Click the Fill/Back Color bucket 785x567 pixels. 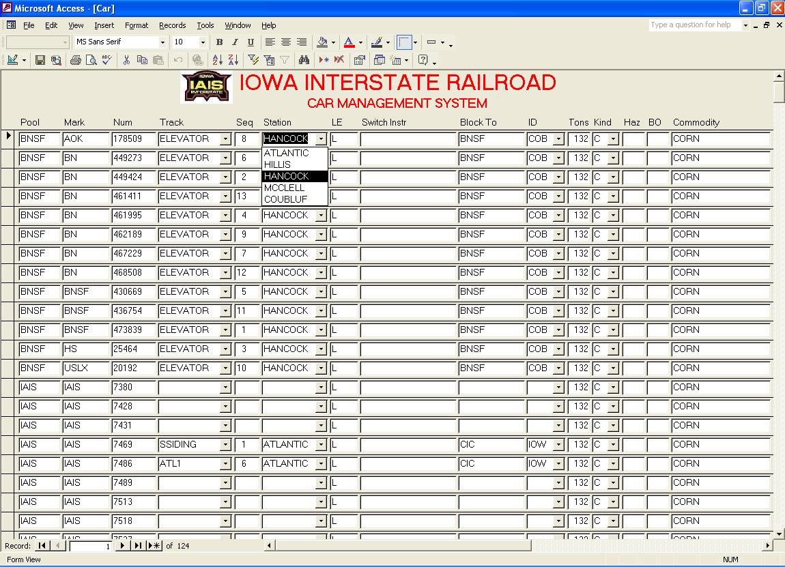coord(322,42)
